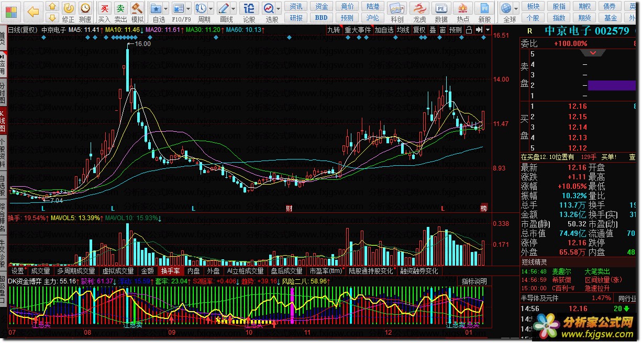642x343 pixels.
Task: Click the 资讯 news button
Action: coord(296,6)
